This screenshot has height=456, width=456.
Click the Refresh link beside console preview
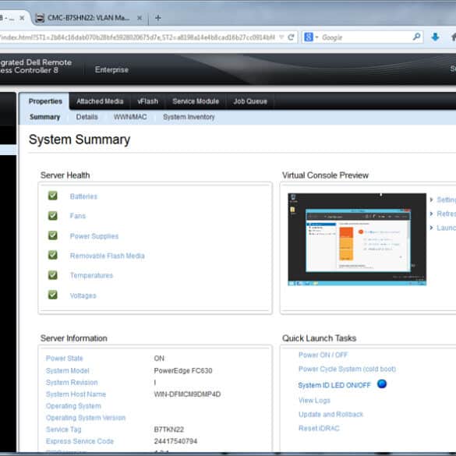446,214
